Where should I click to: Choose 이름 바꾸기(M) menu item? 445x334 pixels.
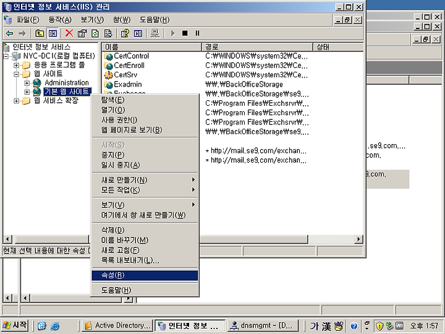tap(145, 240)
